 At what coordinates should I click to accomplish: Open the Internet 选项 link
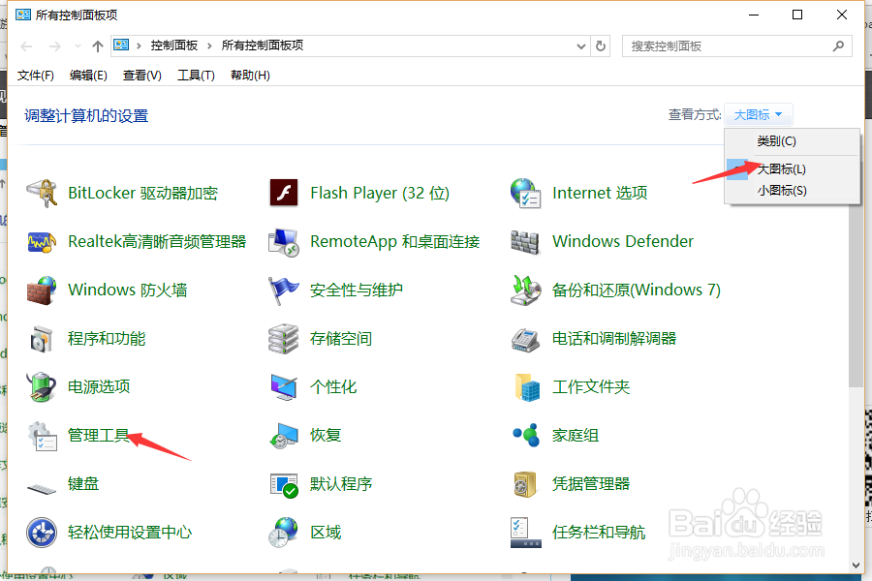point(600,193)
